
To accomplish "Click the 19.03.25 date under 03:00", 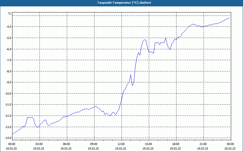I will coord(39,148).
